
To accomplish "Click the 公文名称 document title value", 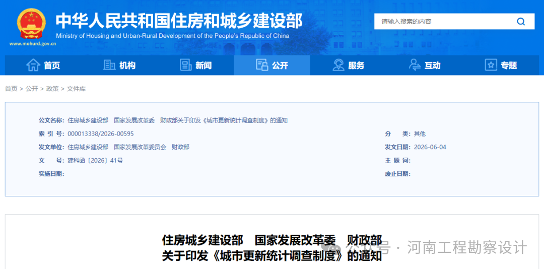I will click(x=178, y=120).
